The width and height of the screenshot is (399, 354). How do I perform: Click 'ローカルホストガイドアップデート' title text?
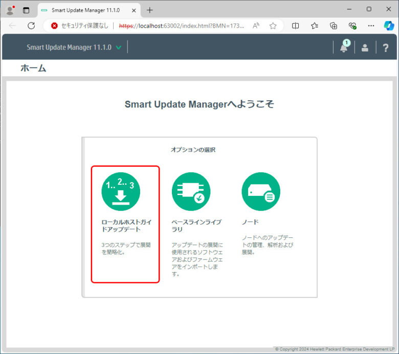pos(126,226)
